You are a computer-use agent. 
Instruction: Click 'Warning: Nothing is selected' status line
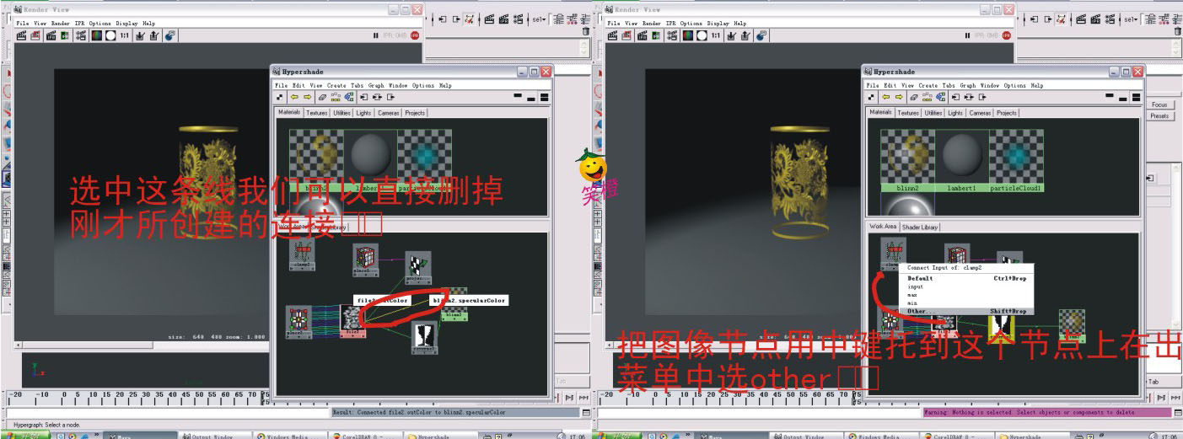coord(1048,412)
